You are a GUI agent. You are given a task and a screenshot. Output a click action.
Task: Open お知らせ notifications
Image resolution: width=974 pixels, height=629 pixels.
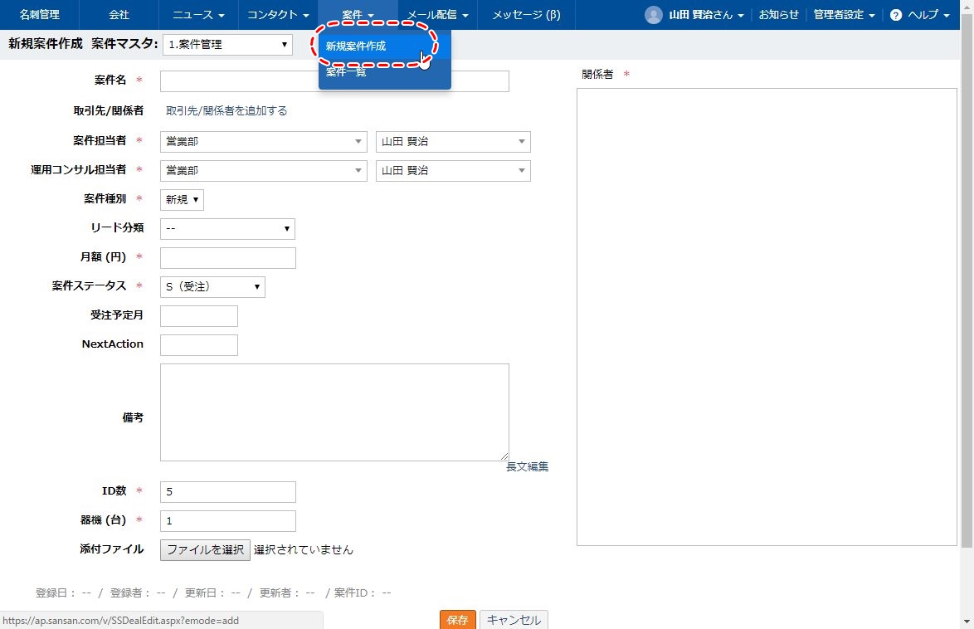pyautogui.click(x=778, y=14)
